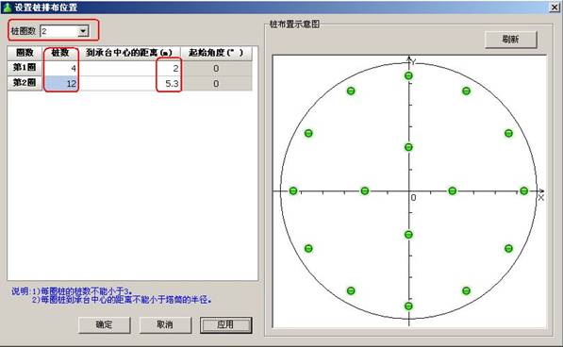Open the 桩圈数 dropdown arrow
The height and width of the screenshot is (347, 563).
pyautogui.click(x=83, y=31)
